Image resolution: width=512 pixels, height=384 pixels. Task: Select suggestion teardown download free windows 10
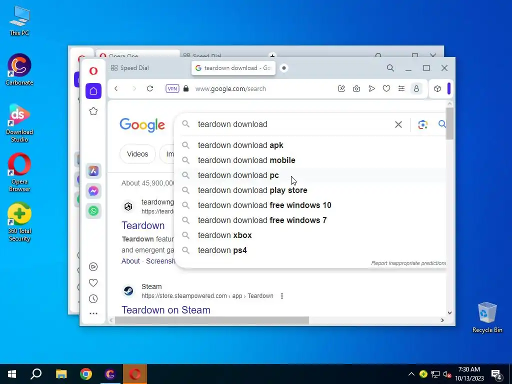(x=310, y=205)
